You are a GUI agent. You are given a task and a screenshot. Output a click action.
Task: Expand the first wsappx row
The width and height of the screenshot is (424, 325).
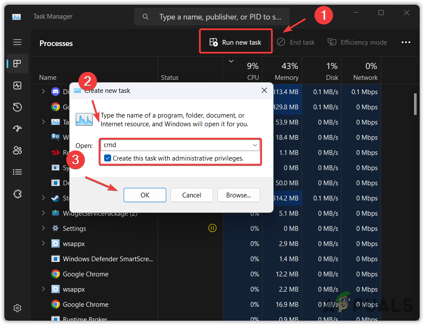(43, 243)
